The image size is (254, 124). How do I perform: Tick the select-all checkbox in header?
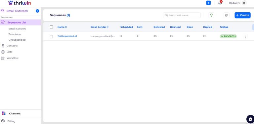pos(51,27)
